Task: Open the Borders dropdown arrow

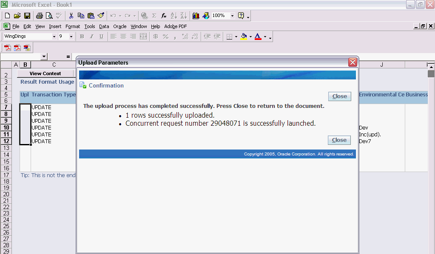Action: click(x=236, y=37)
